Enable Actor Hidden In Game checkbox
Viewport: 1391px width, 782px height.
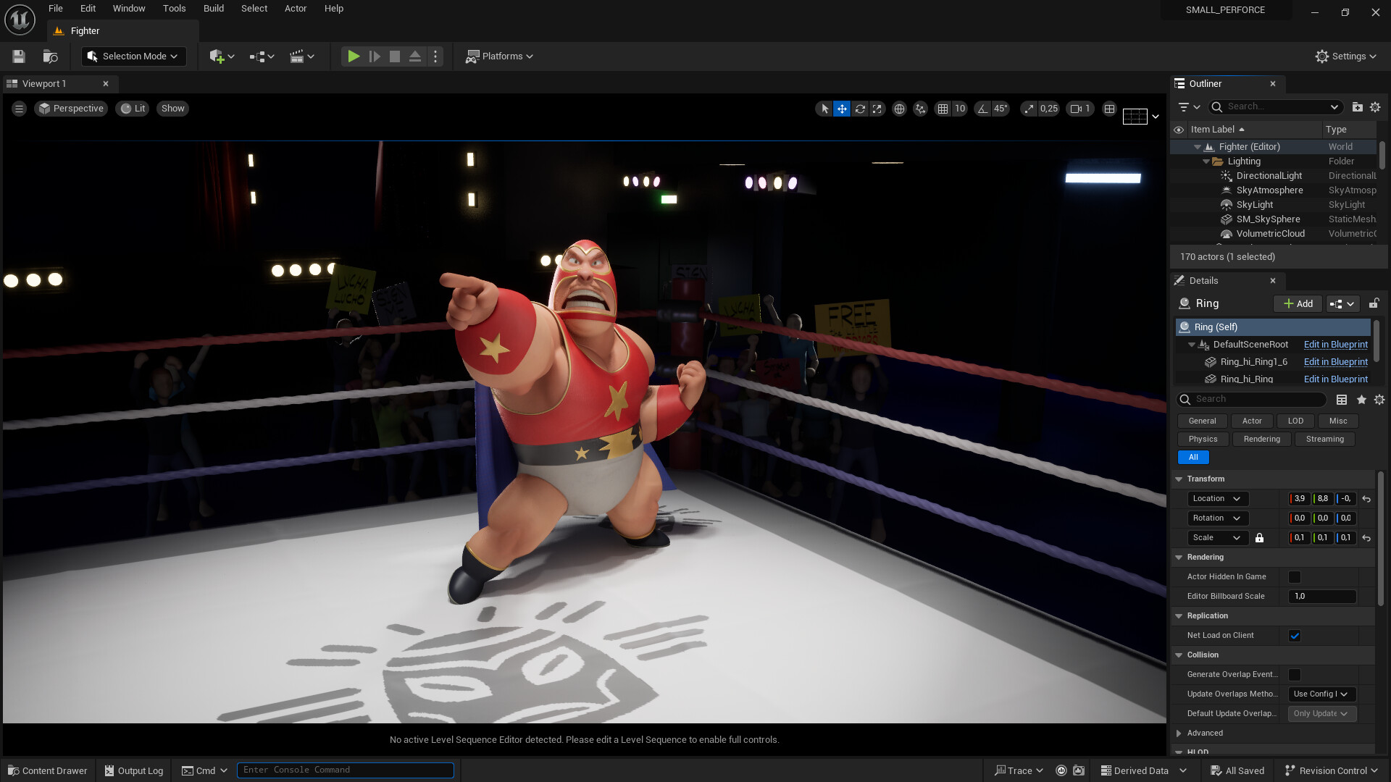1295,577
